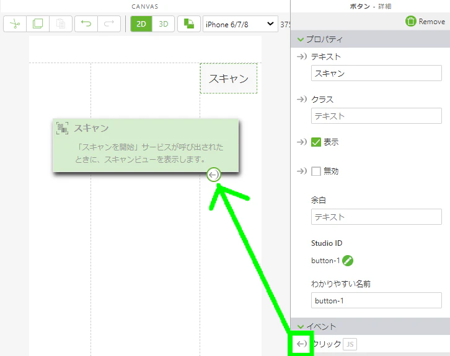
Task: Click the クラス input field
Action: point(376,116)
